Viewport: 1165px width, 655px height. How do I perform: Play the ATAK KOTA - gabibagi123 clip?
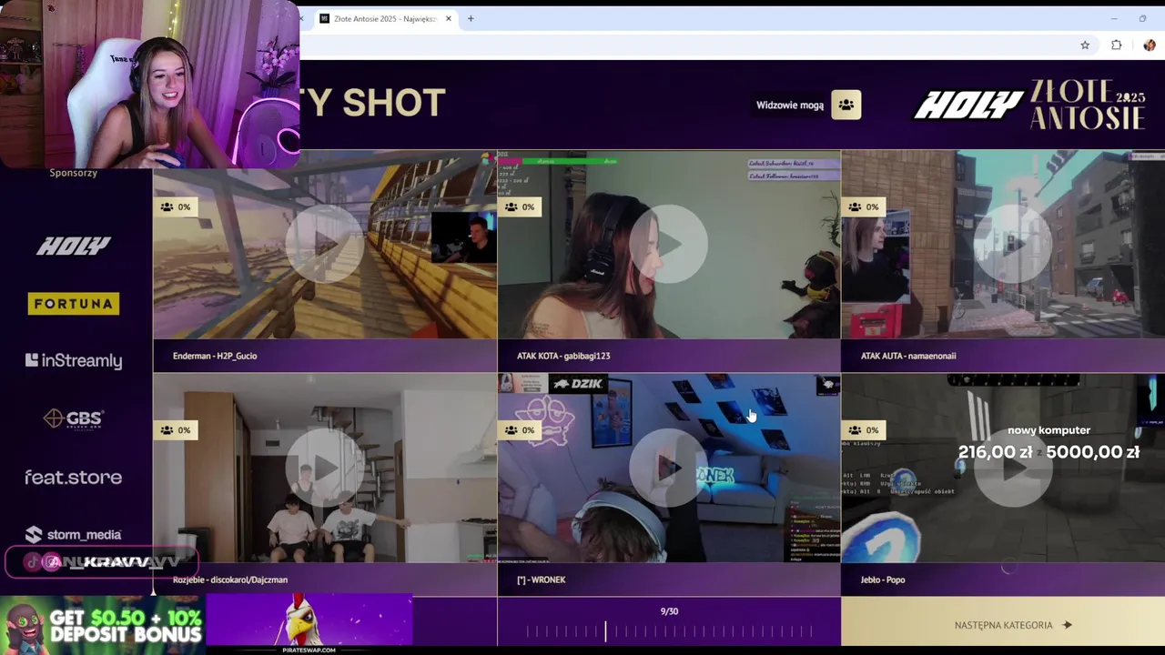[x=669, y=245]
